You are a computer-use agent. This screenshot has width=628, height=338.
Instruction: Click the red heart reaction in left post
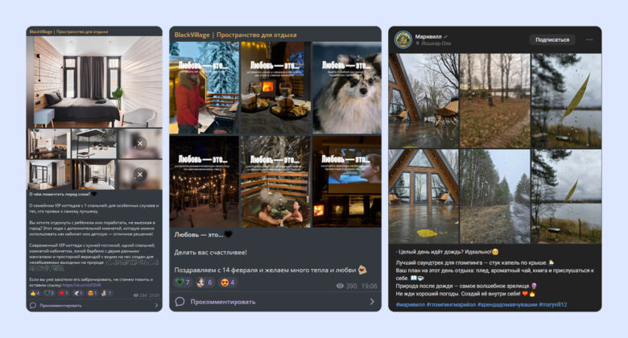[64, 293]
